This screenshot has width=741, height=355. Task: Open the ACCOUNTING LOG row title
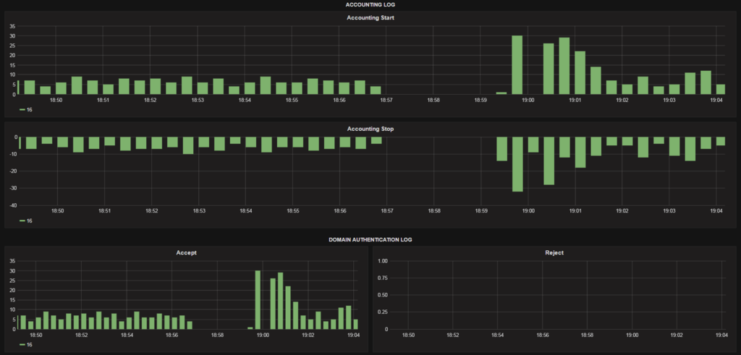pos(370,4)
